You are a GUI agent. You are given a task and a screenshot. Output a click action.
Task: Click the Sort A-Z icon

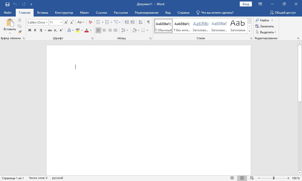[140, 22]
